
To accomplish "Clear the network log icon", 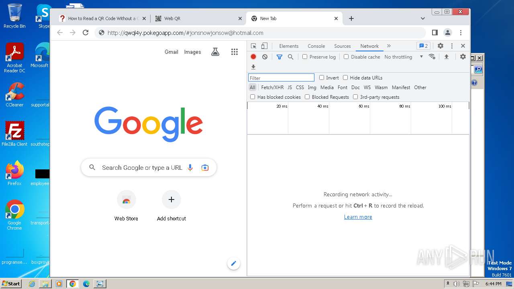I will (265, 57).
